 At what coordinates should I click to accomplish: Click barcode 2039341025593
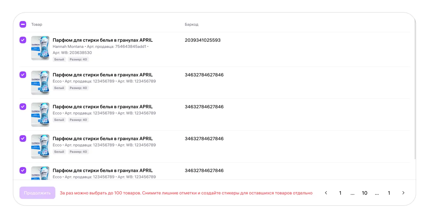pyautogui.click(x=203, y=40)
